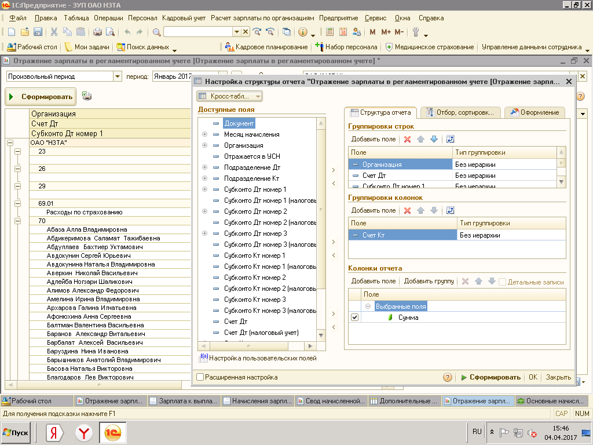This screenshot has height=445, width=593.
Task: Click Добавить группу in Колонки отчета
Action: click(429, 281)
